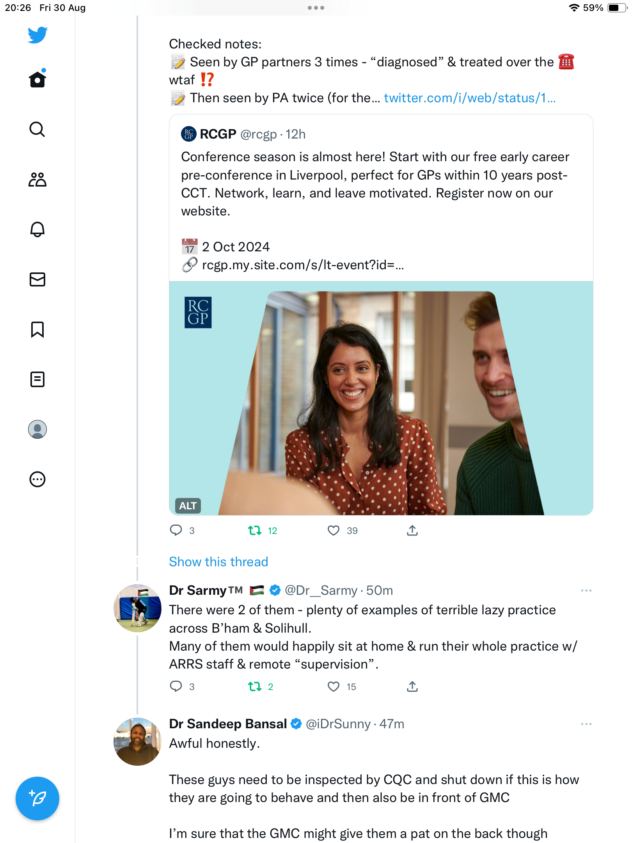The width and height of the screenshot is (632, 843).
Task: Open the More circle menu icon
Action: click(37, 479)
